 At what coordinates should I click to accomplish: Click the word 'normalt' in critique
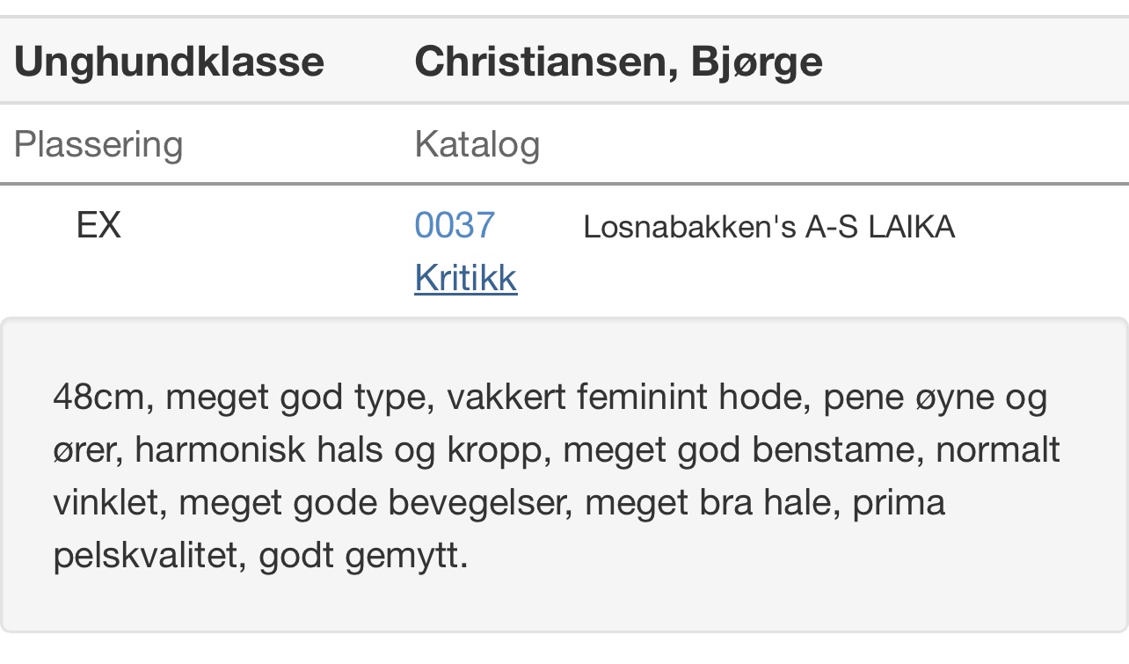click(x=998, y=450)
